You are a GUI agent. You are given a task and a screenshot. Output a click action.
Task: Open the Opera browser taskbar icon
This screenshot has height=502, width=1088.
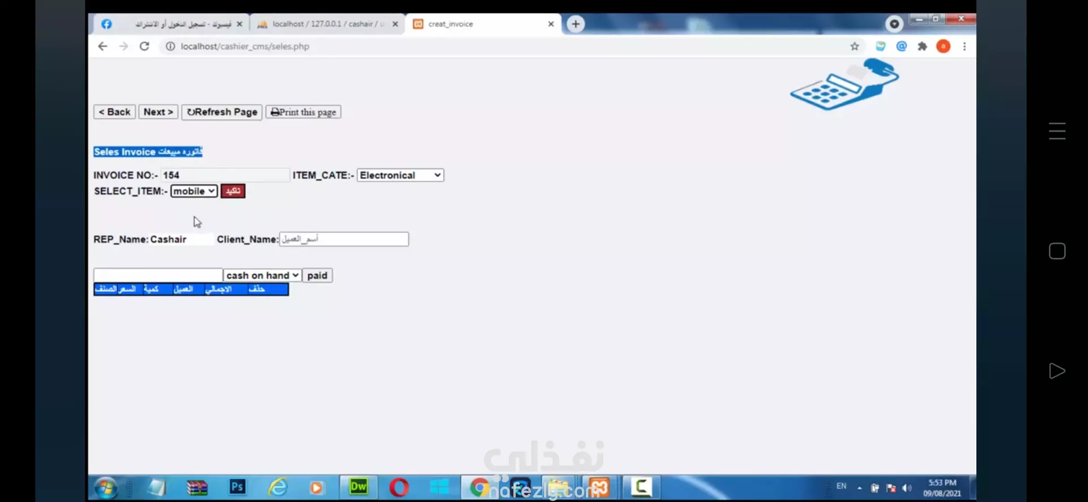[399, 487]
